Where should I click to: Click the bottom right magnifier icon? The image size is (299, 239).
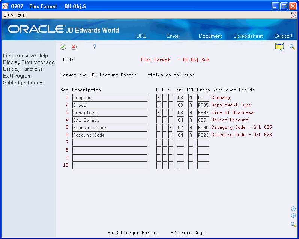coord(293,224)
